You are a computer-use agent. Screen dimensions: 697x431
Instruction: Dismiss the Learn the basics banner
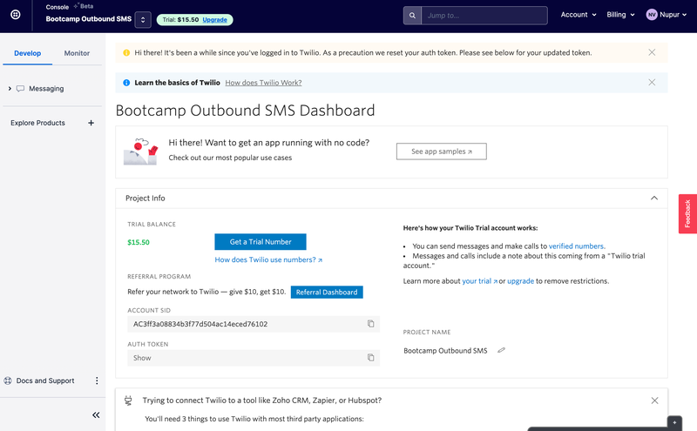(x=652, y=82)
